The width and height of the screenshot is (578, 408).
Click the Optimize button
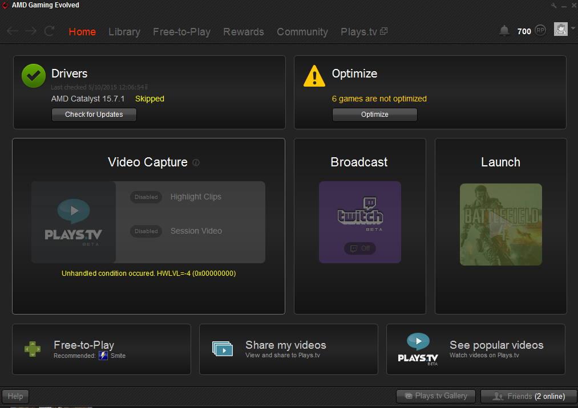[374, 115]
